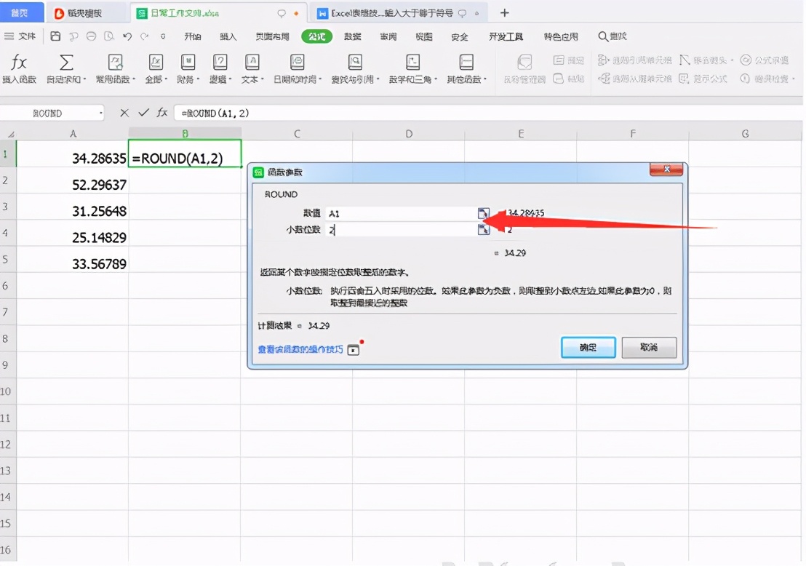Image resolution: width=806 pixels, height=566 pixels.
Task: Click the 确定 OK button in dialog
Action: (x=588, y=348)
